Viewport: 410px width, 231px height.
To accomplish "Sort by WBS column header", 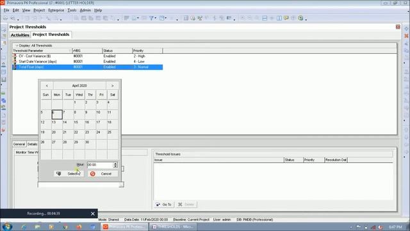I will click(87, 51).
